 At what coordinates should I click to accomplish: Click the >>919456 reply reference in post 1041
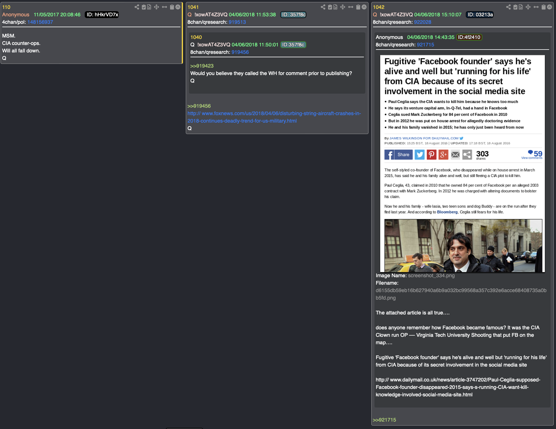click(x=199, y=106)
